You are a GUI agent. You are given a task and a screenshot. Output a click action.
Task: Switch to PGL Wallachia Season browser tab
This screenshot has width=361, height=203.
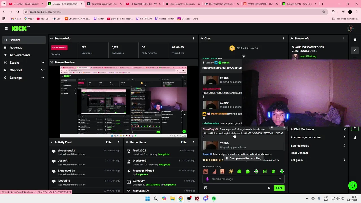coord(221,4)
